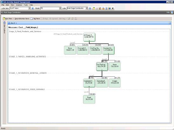Select the None node valued 733,332.61

pos(115,66)
